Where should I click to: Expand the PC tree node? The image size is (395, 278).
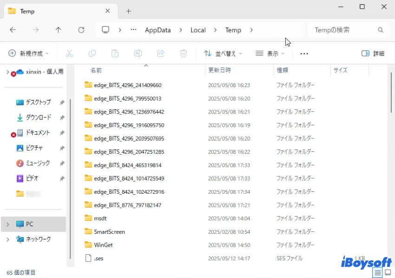(7, 224)
